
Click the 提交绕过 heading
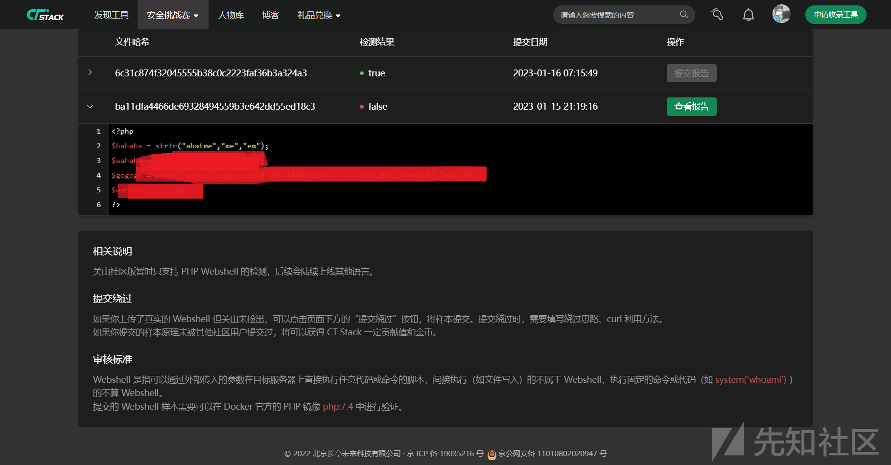113,299
